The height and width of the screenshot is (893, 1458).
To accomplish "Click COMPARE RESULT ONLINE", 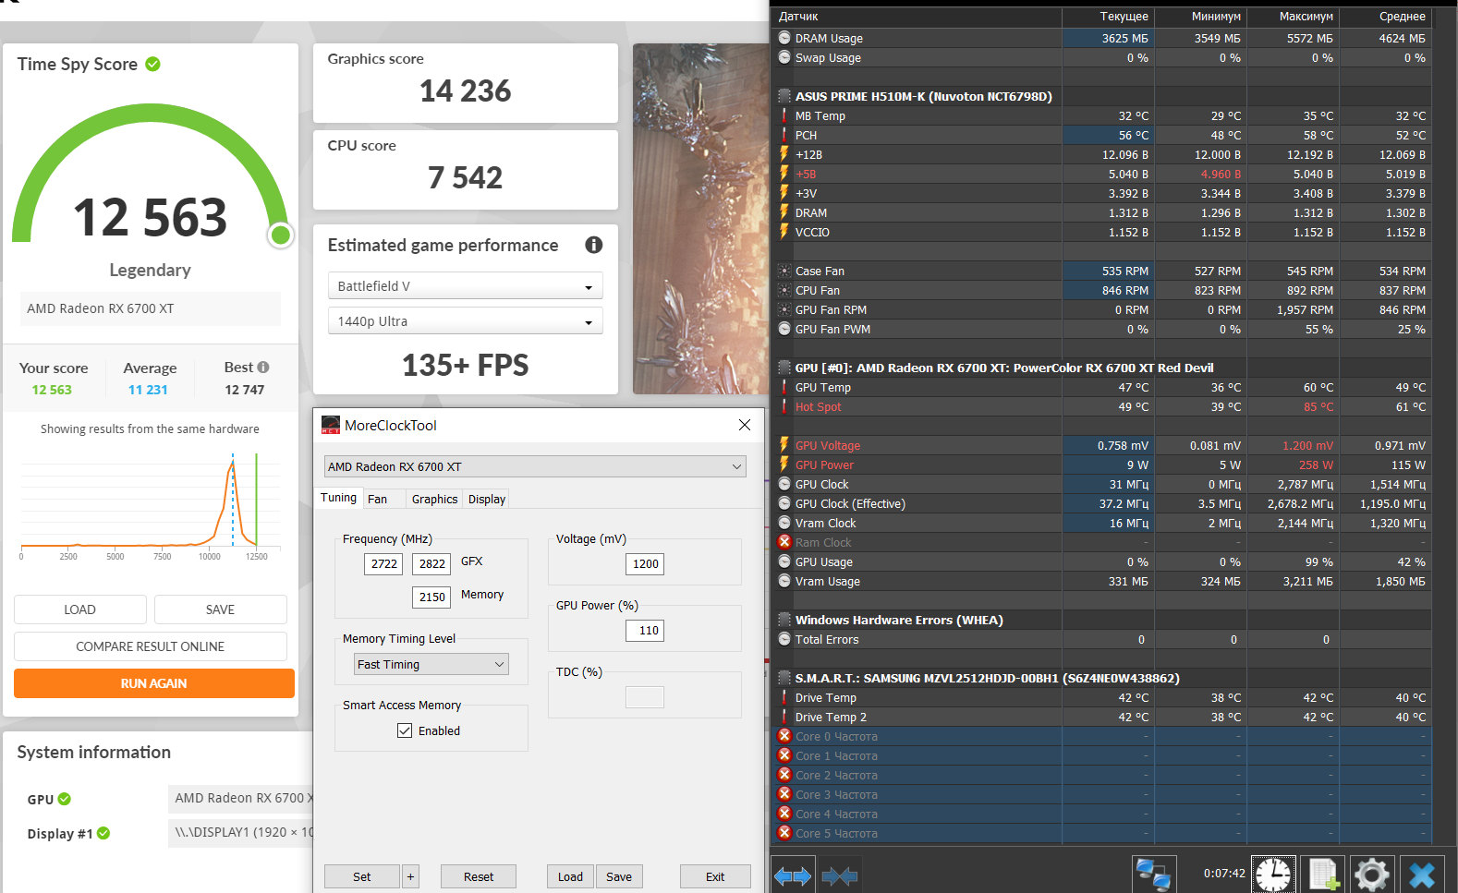I will pyautogui.click(x=151, y=646).
